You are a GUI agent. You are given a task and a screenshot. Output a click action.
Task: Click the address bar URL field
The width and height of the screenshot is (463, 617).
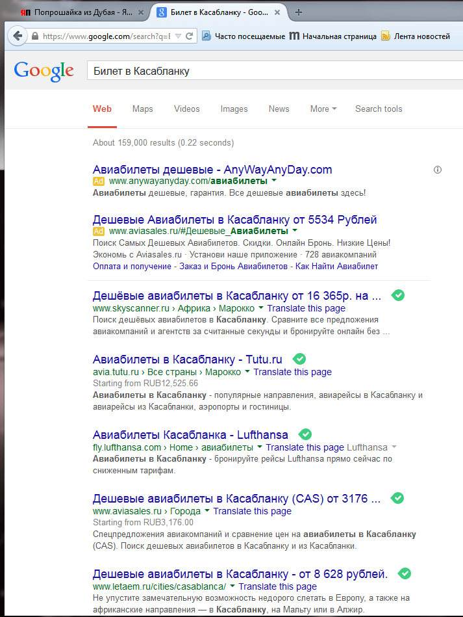pyautogui.click(x=106, y=36)
